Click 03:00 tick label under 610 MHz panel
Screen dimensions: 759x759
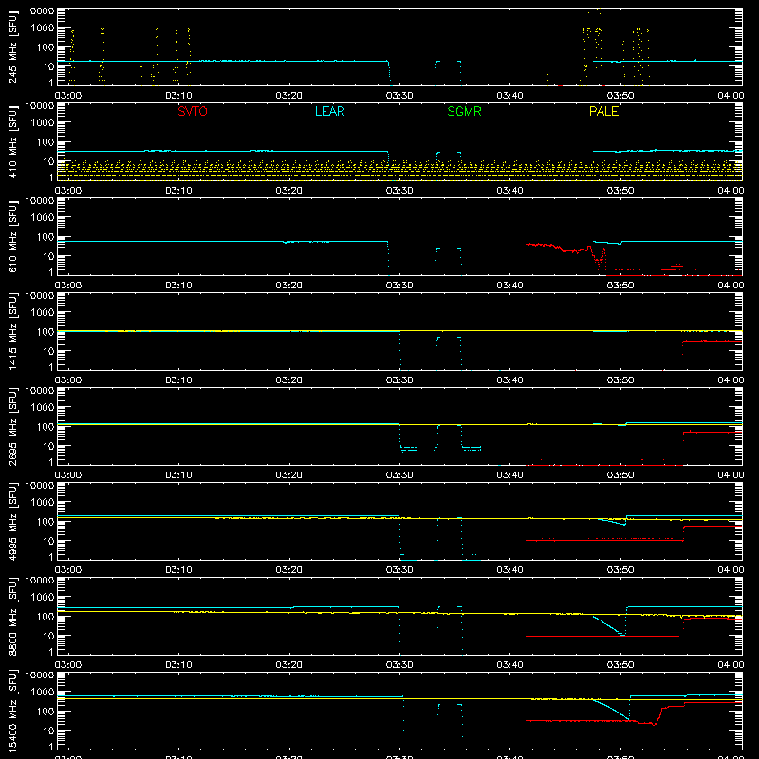point(68,286)
